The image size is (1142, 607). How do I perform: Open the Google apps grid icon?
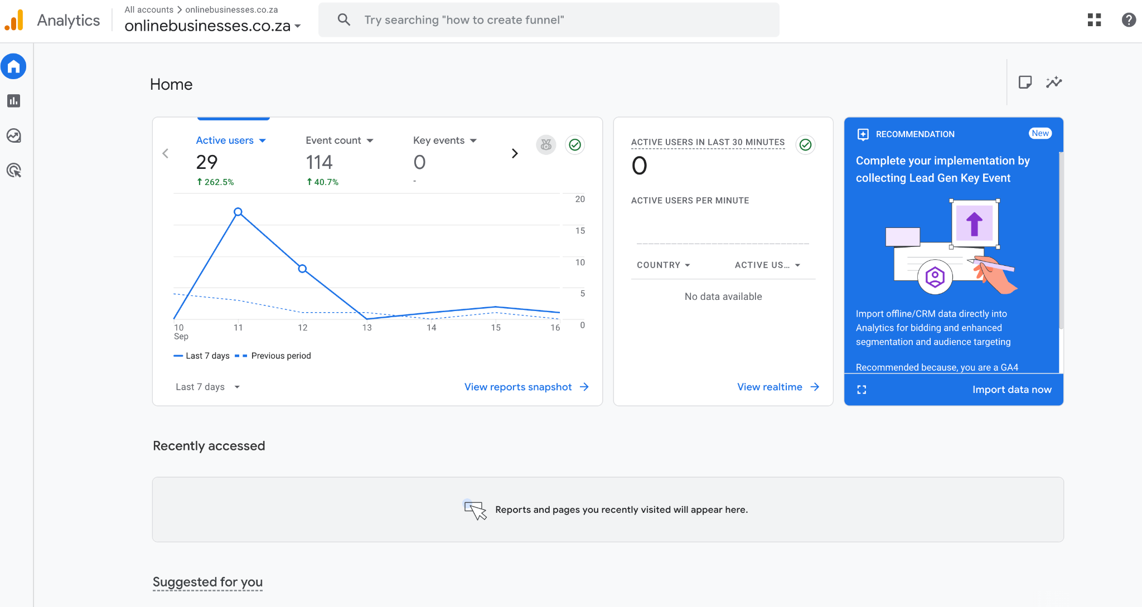pyautogui.click(x=1094, y=20)
